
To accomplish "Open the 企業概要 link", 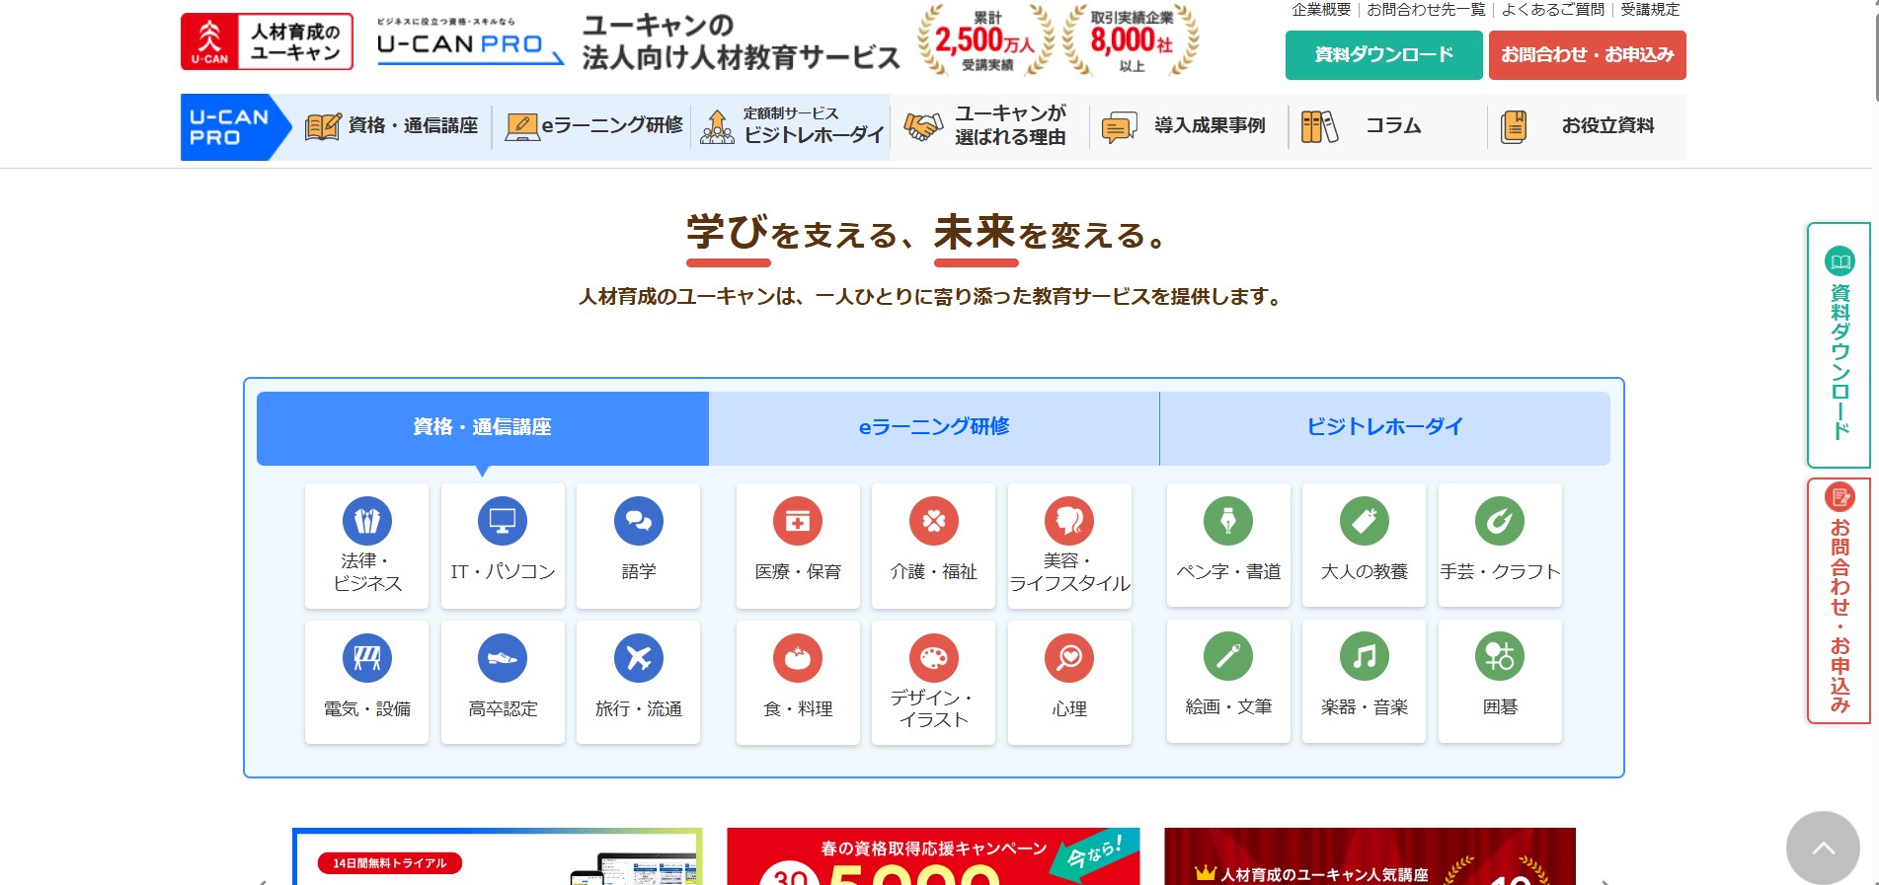I will [x=1321, y=10].
